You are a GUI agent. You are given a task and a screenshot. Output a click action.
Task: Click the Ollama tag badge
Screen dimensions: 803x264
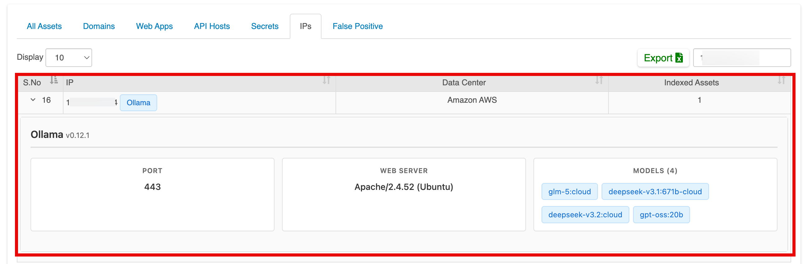pyautogui.click(x=139, y=102)
